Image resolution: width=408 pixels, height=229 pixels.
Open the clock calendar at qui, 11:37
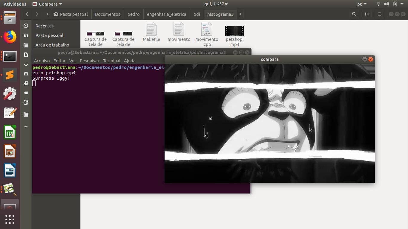pyautogui.click(x=214, y=4)
